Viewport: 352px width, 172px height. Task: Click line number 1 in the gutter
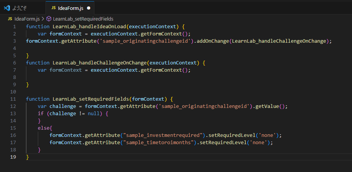pyautogui.click(x=15, y=26)
